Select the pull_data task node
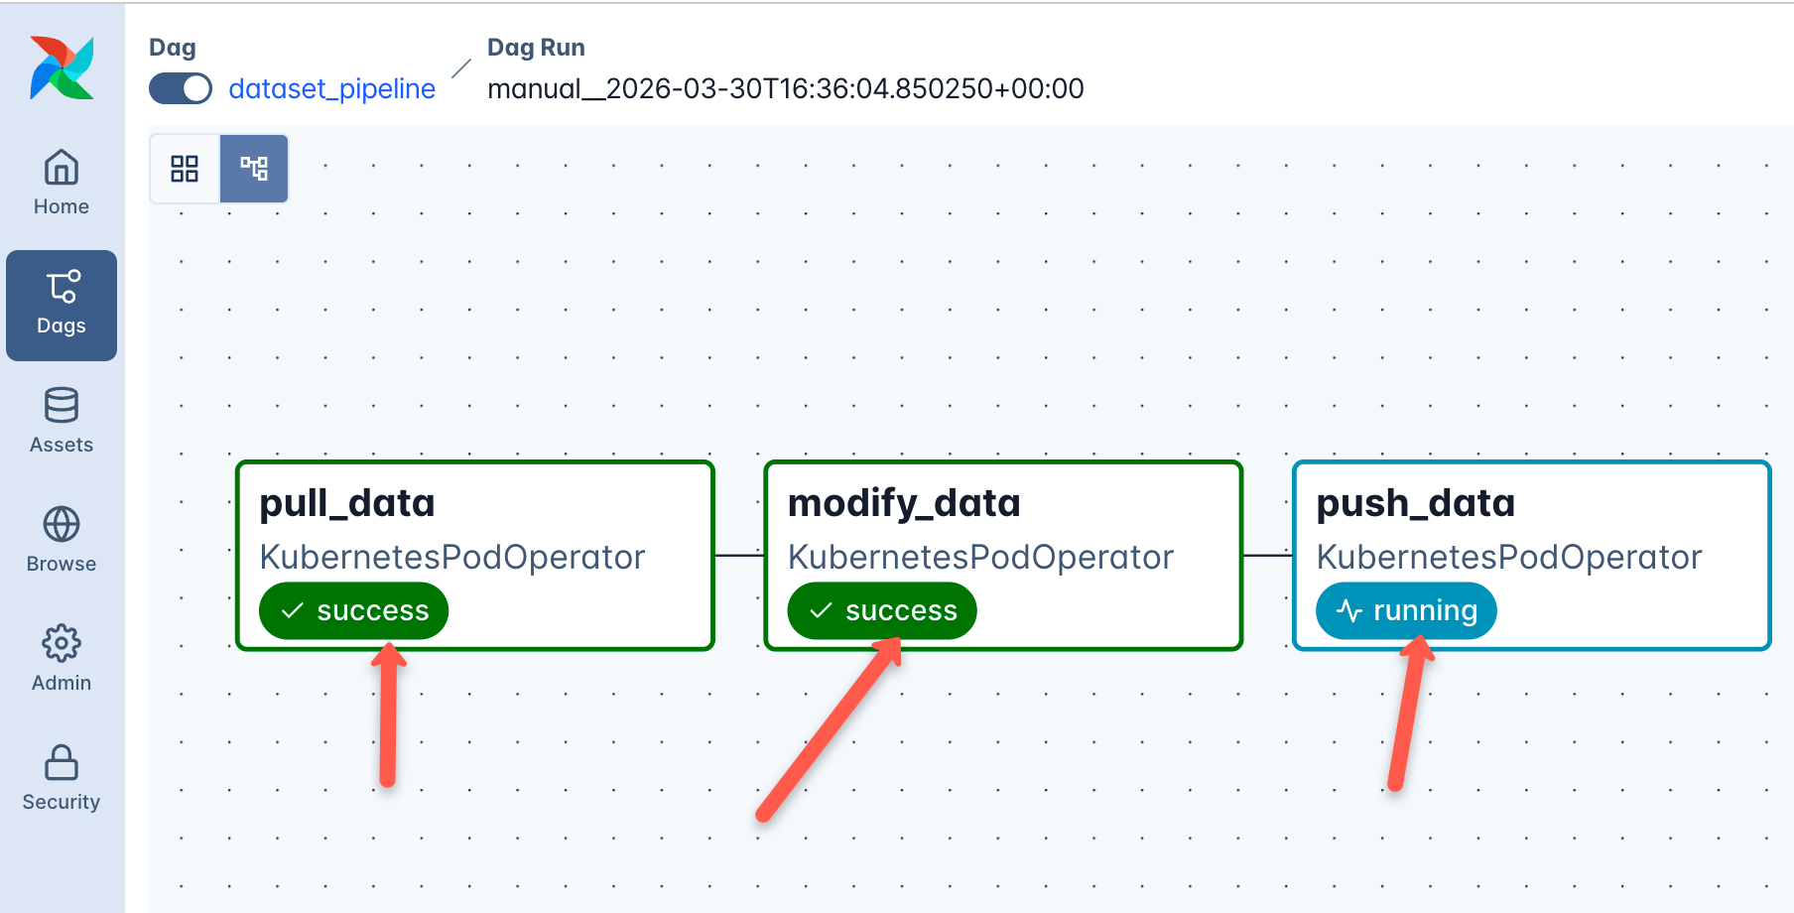Screen dimensions: 1794x913 [475, 556]
